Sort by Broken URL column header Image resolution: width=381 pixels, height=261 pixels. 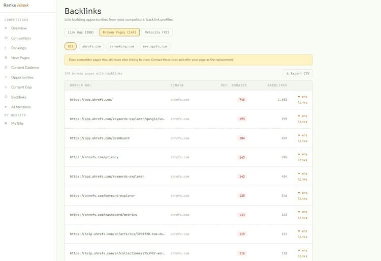(x=80, y=85)
